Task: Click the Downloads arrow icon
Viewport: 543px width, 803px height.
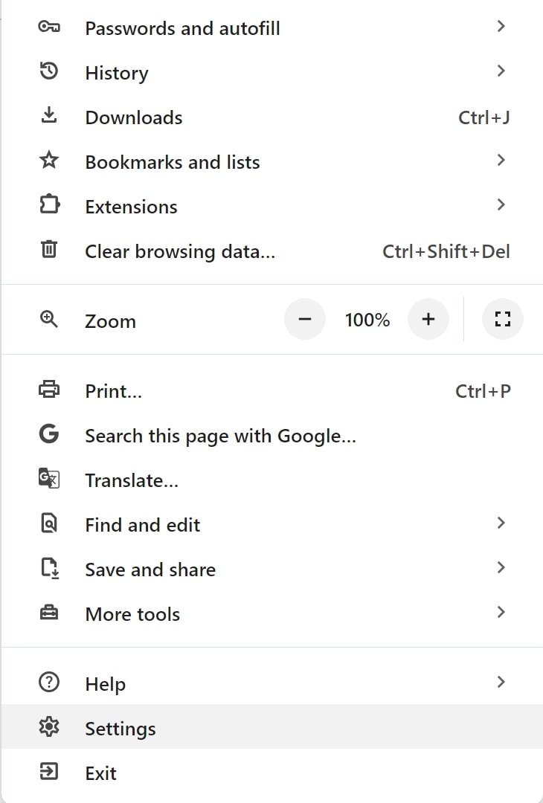Action: 49,116
